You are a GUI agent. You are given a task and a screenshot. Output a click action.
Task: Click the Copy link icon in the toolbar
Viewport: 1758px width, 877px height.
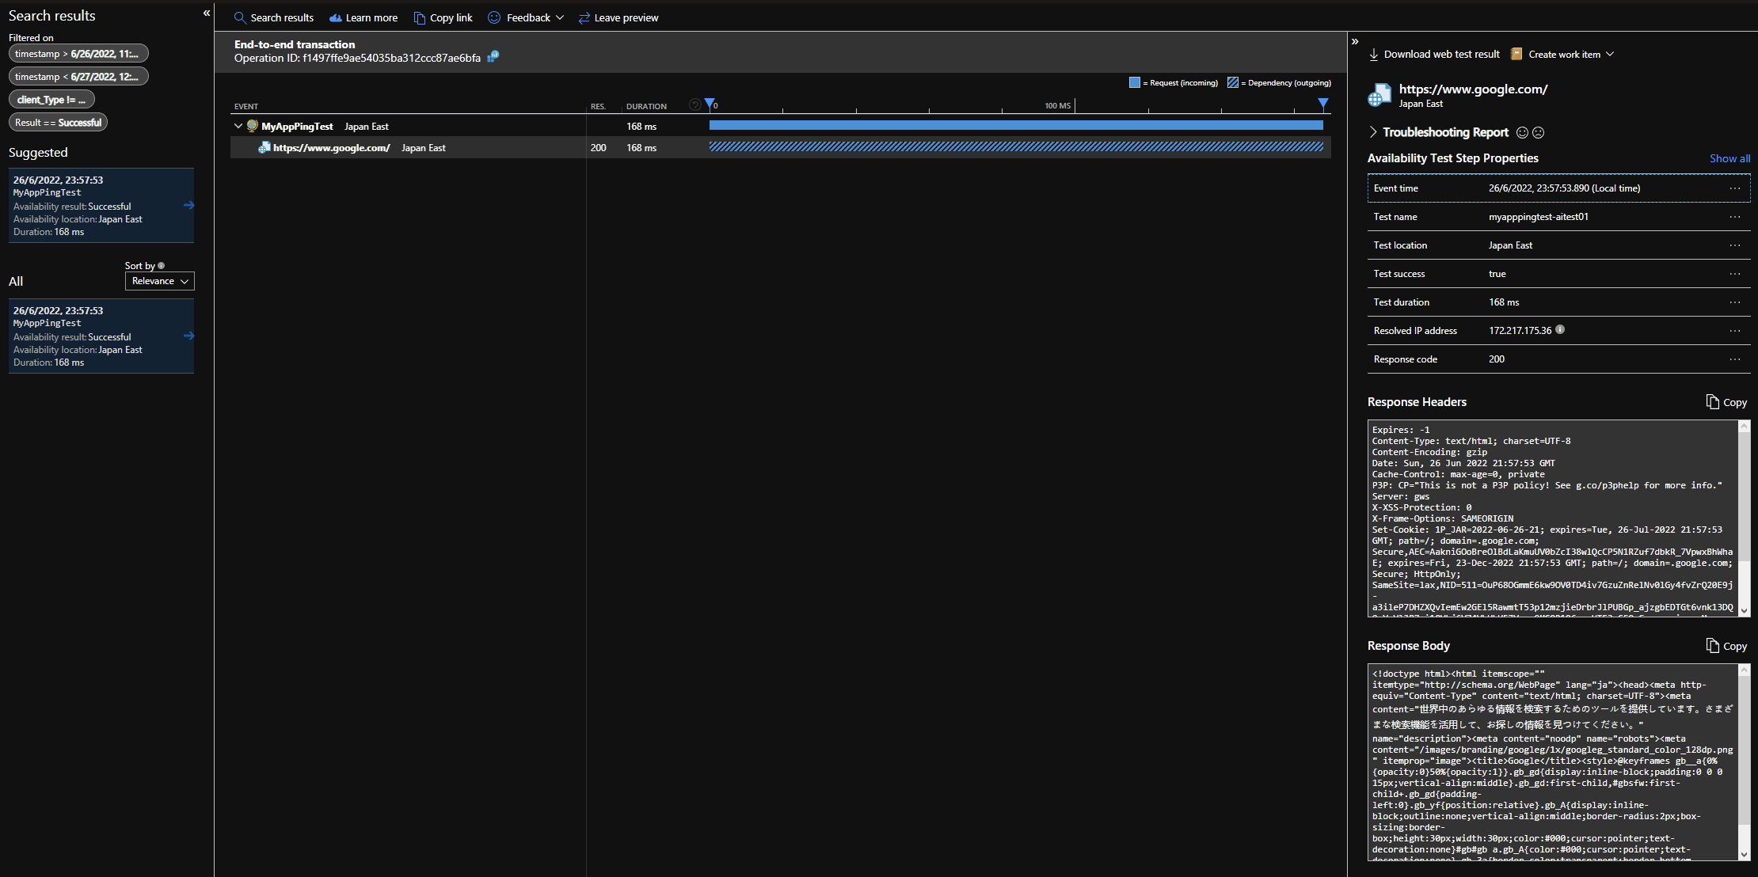[x=419, y=17]
